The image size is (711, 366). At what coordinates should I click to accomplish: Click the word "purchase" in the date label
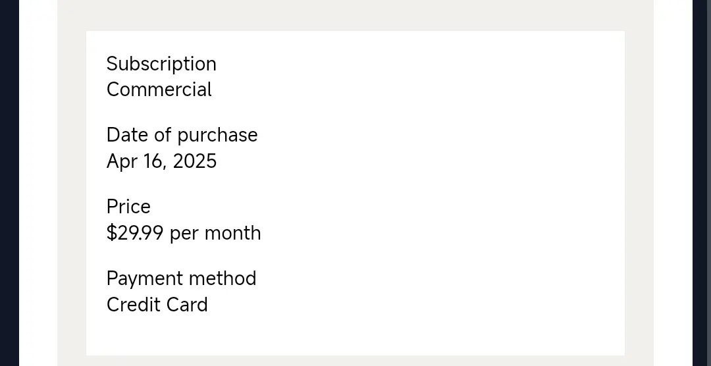click(217, 136)
